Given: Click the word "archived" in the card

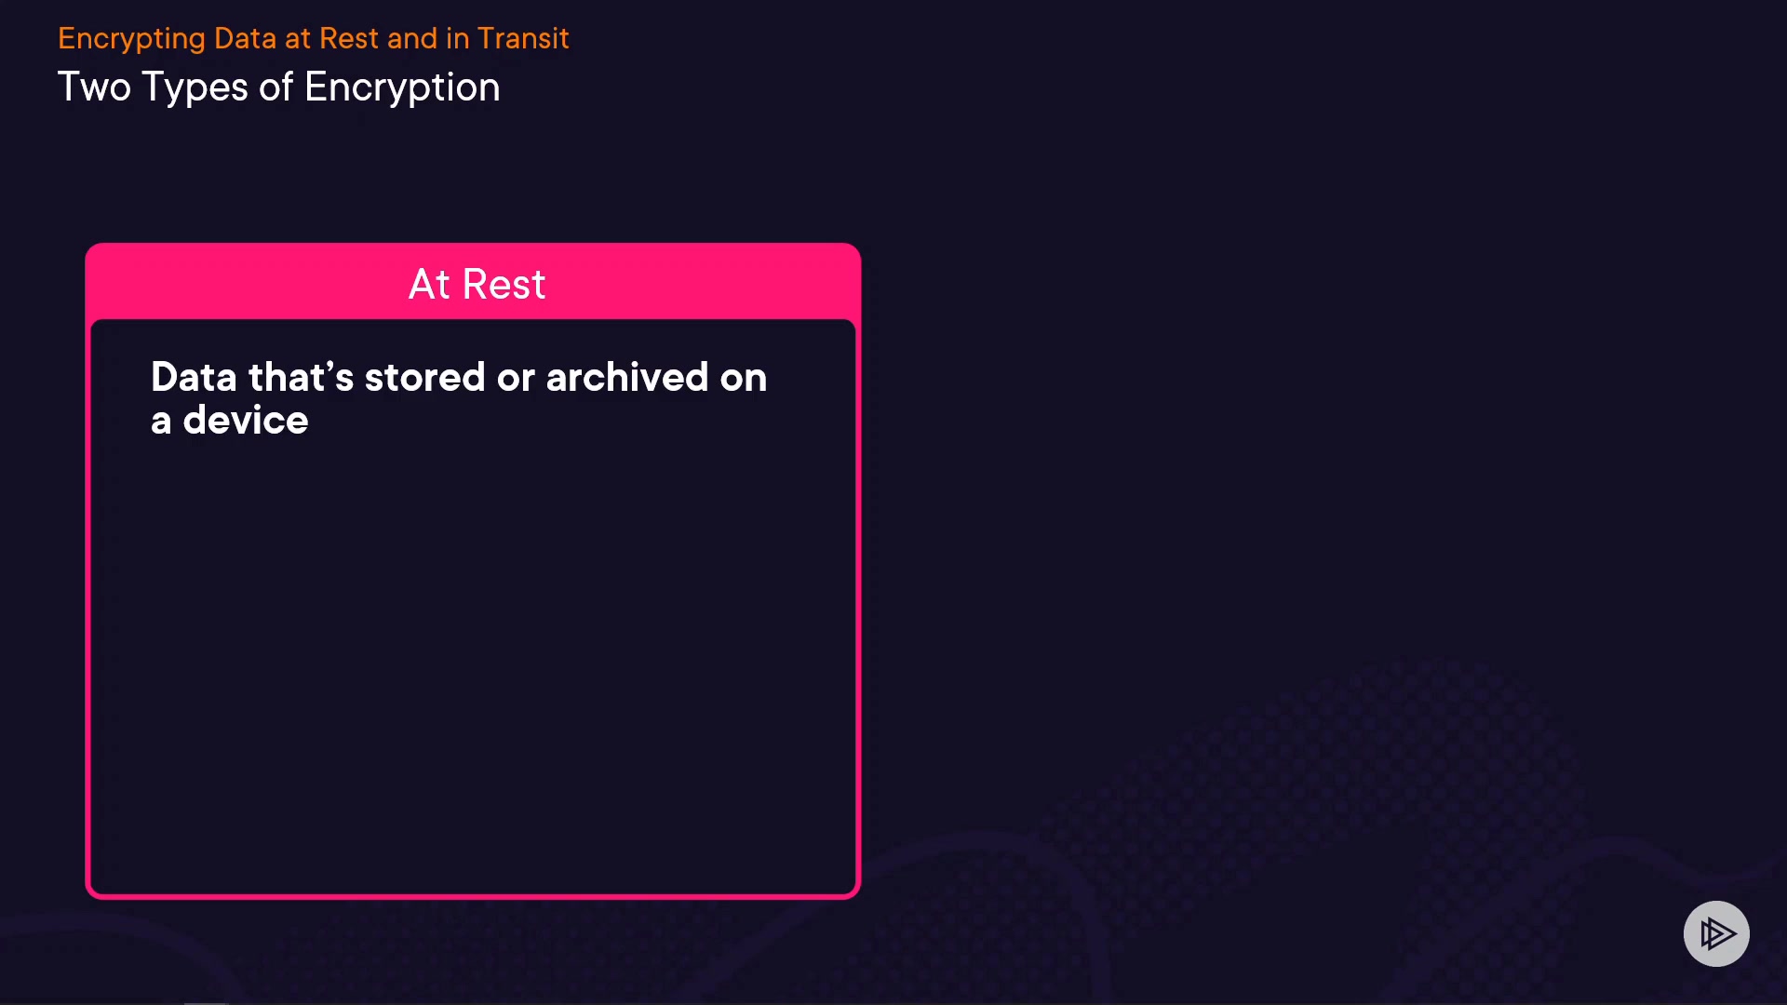Looking at the screenshot, I should [x=627, y=378].
